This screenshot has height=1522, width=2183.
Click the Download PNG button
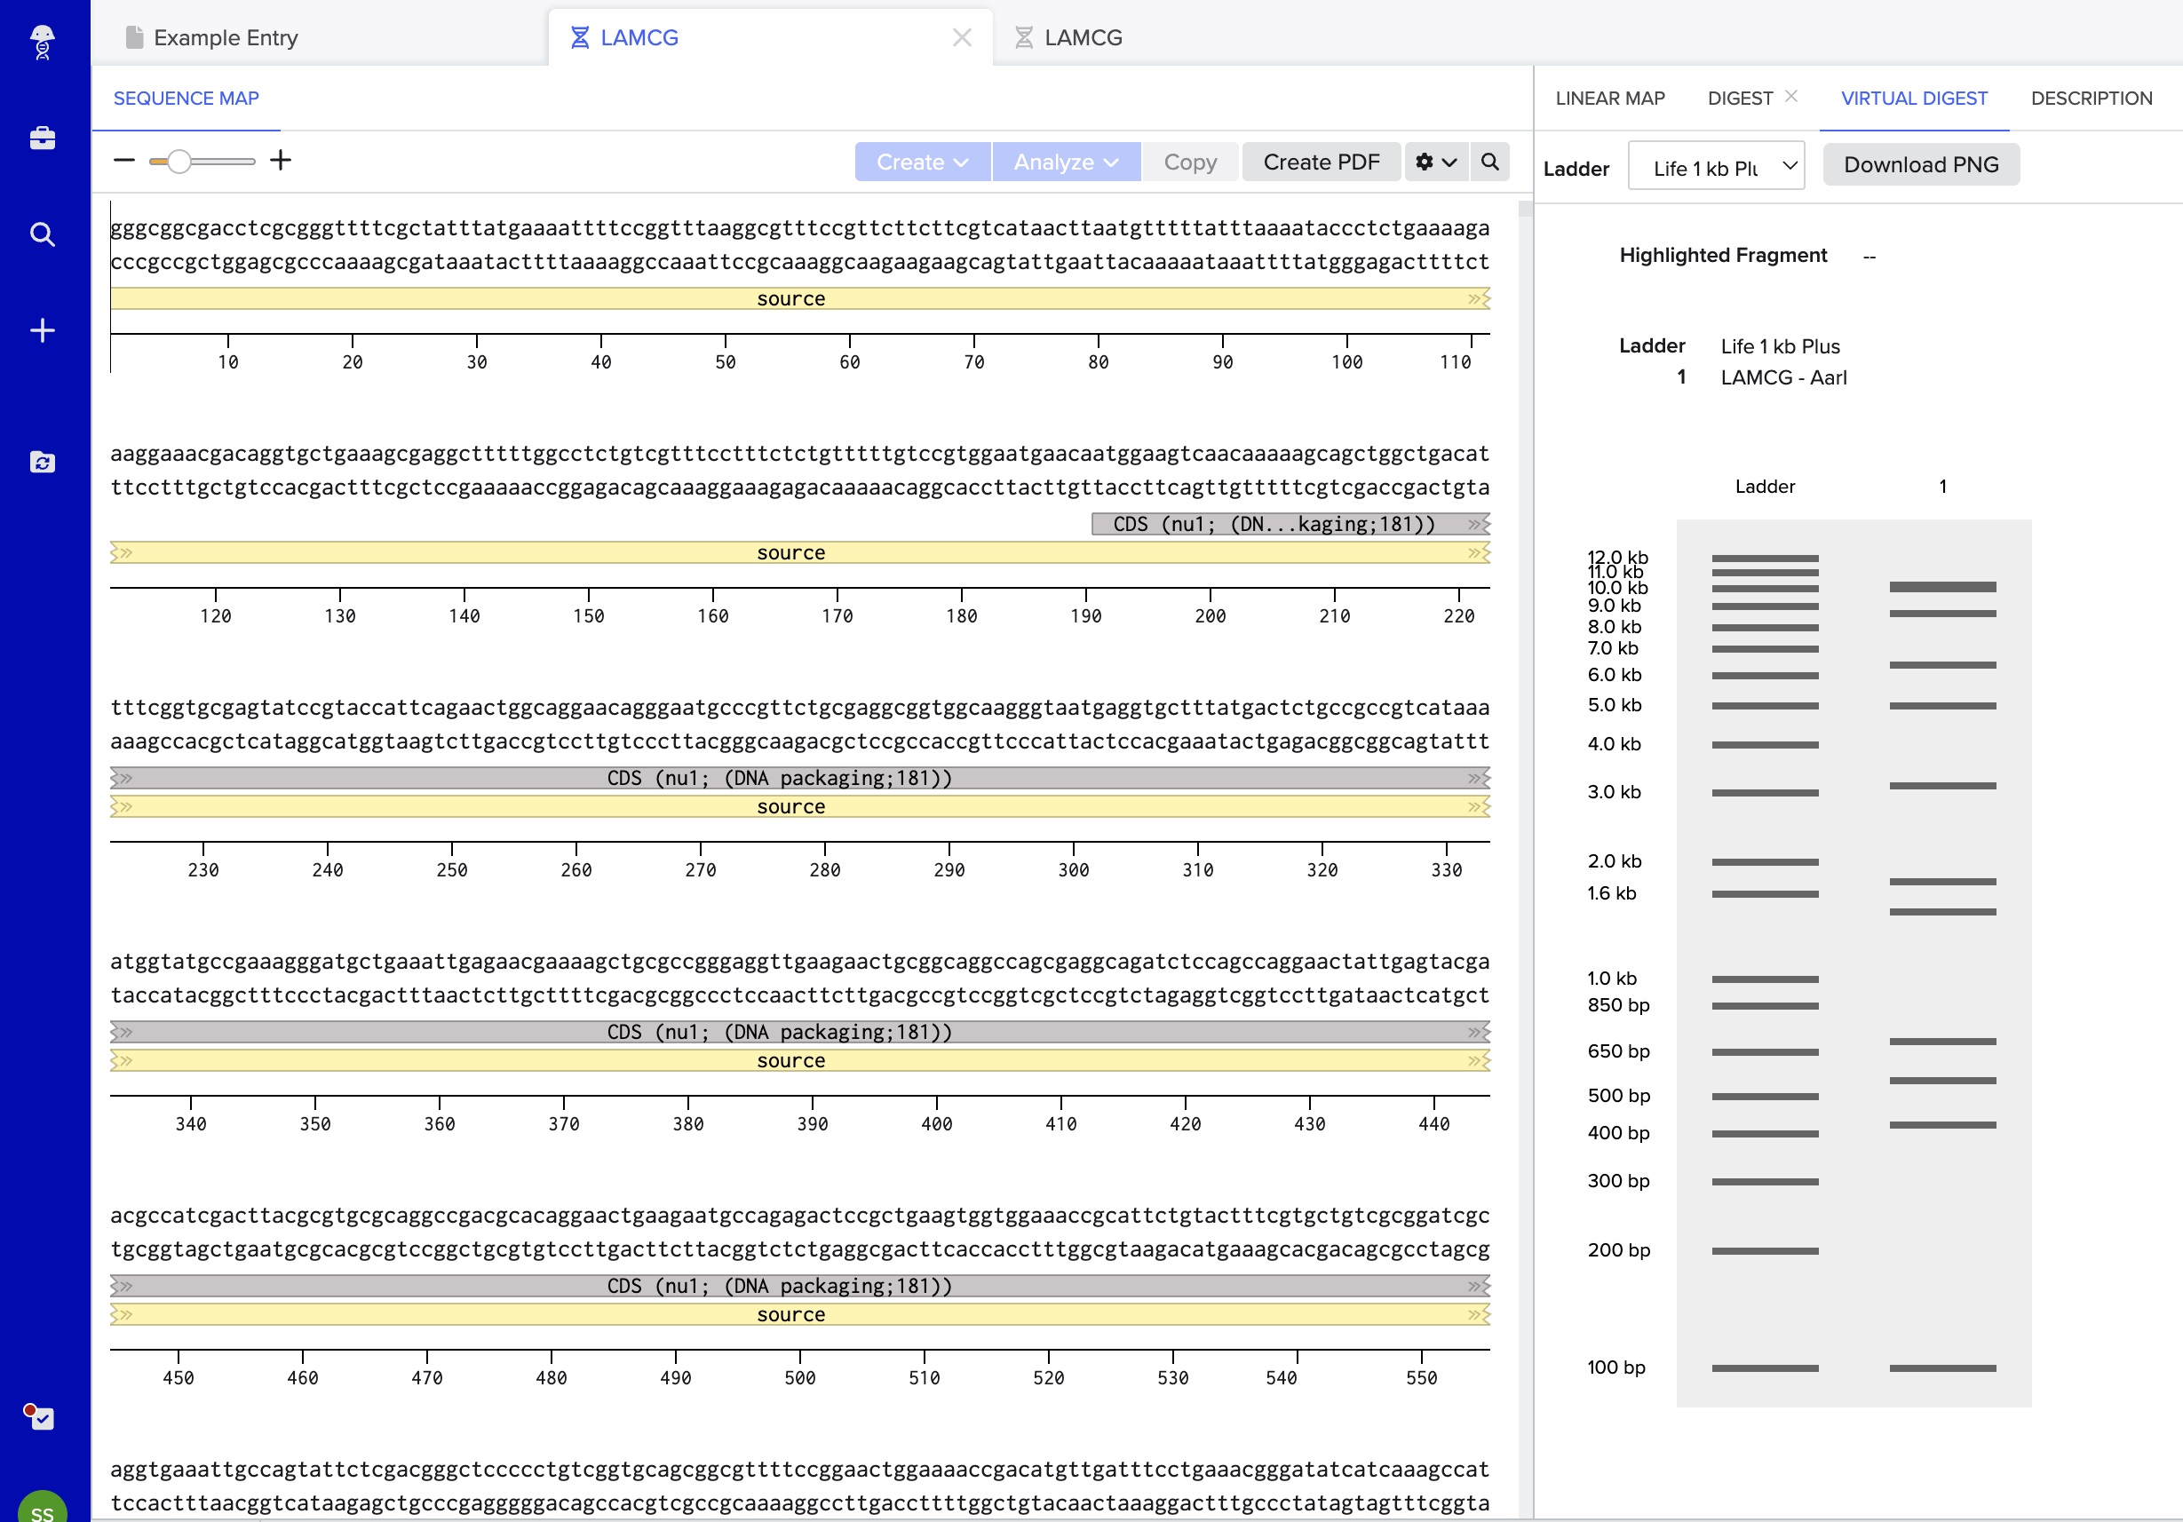tap(1919, 164)
